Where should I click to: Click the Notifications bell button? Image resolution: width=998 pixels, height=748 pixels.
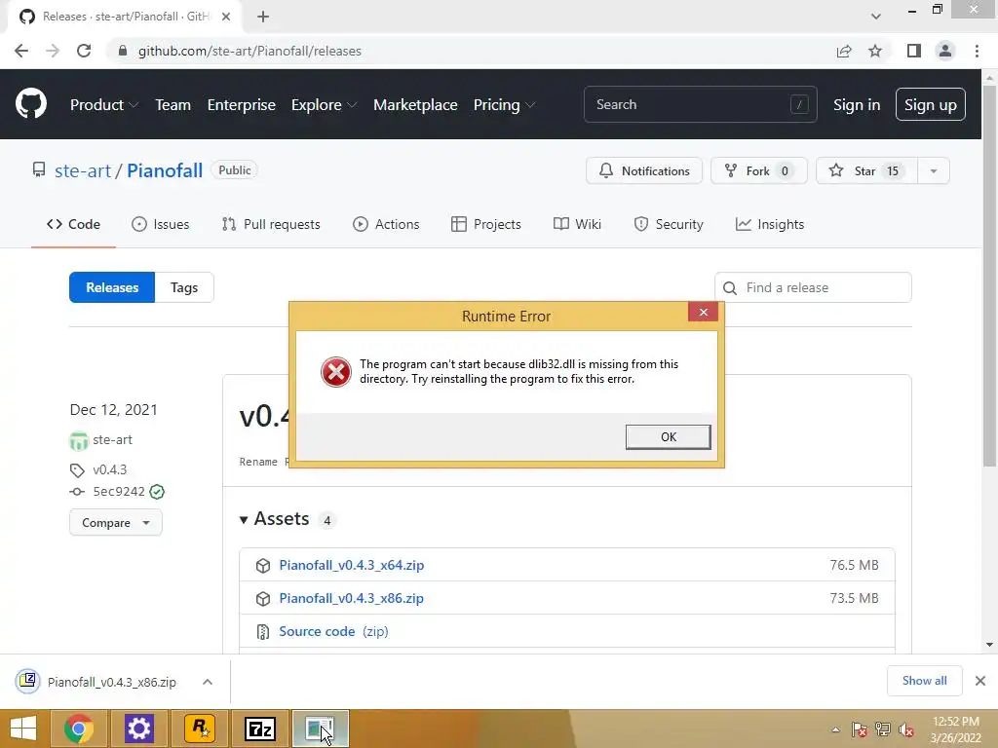click(x=644, y=170)
